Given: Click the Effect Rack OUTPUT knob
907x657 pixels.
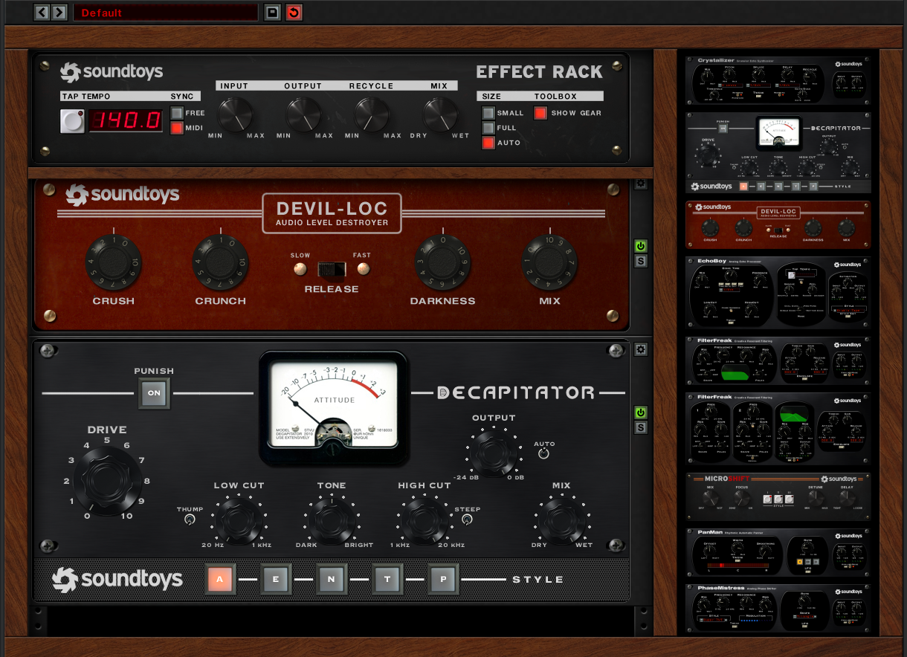Looking at the screenshot, I should (x=303, y=114).
